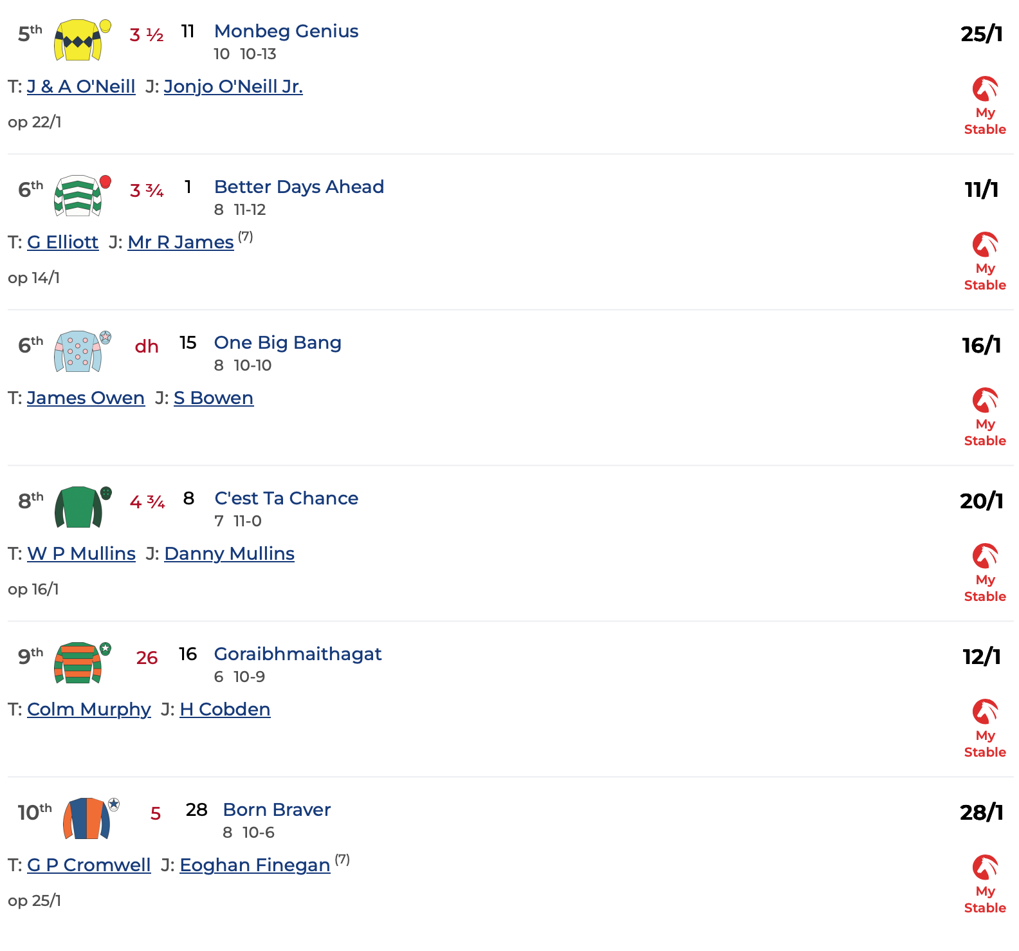Screen dimensions: 1019x951
Task: Click One Big Bang light blue silks
Action: tap(79, 351)
